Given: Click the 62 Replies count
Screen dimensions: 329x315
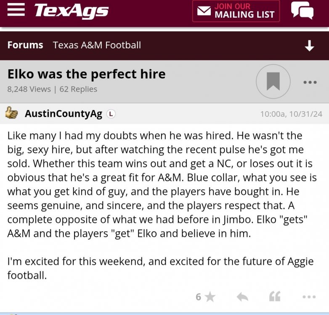Looking at the screenshot, I should click(x=78, y=89).
